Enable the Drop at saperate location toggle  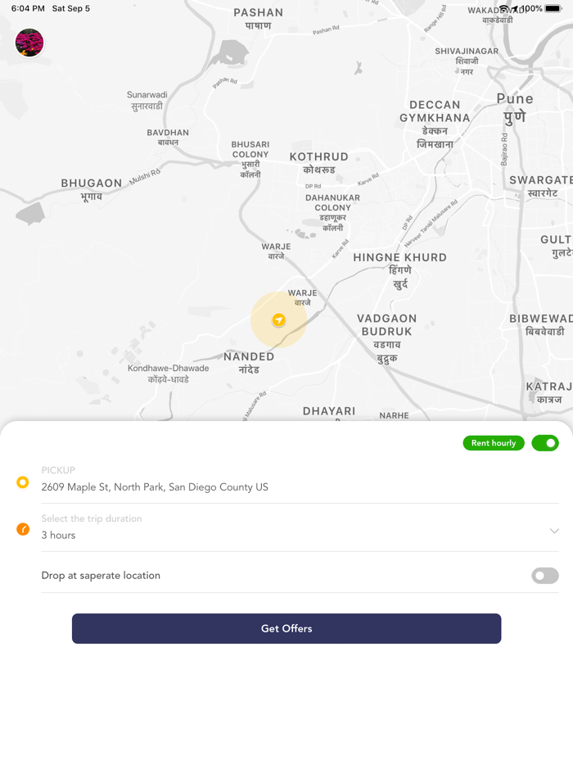[x=544, y=576]
